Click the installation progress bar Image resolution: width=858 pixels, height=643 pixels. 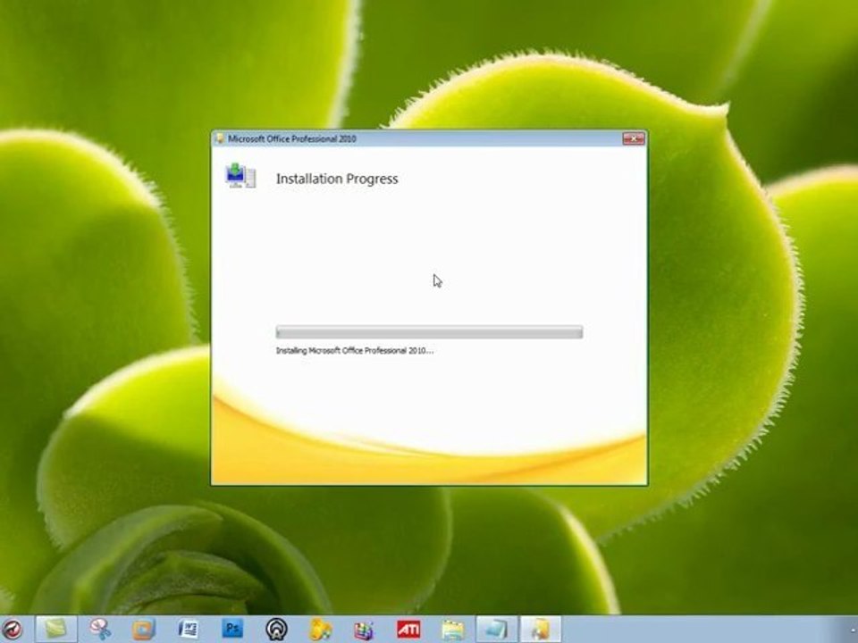coord(429,332)
